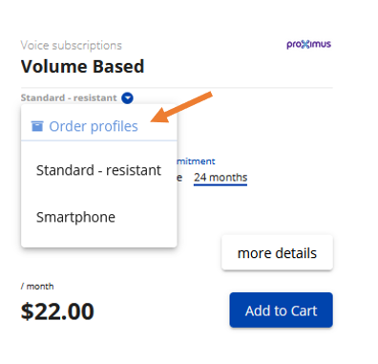Select the 24 months commitment option
The height and width of the screenshot is (364, 378).
tap(220, 178)
